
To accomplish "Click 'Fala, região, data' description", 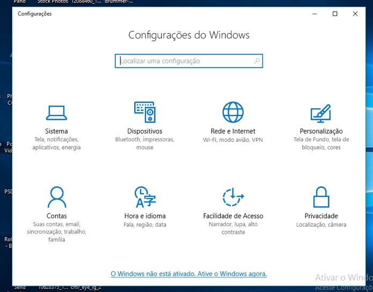I will coord(145,224).
